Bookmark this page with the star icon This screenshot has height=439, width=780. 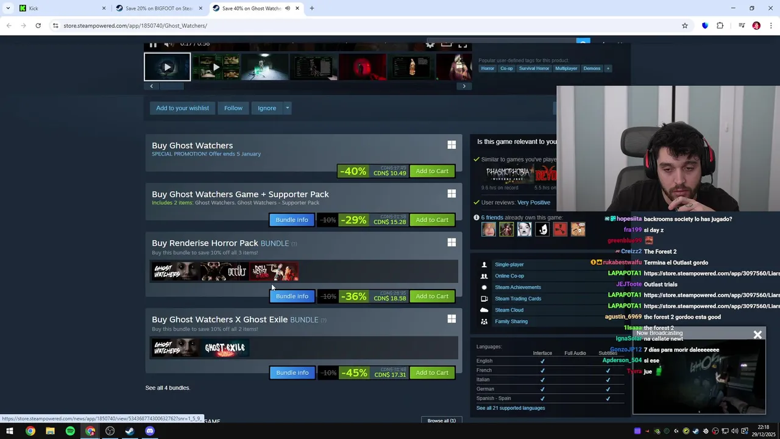[x=685, y=26]
